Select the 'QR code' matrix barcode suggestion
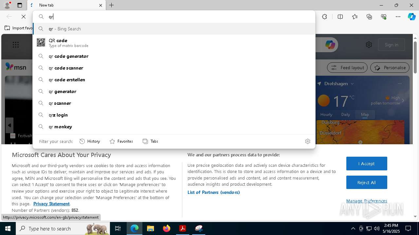This screenshot has height=235, width=419. pyautogui.click(x=174, y=43)
